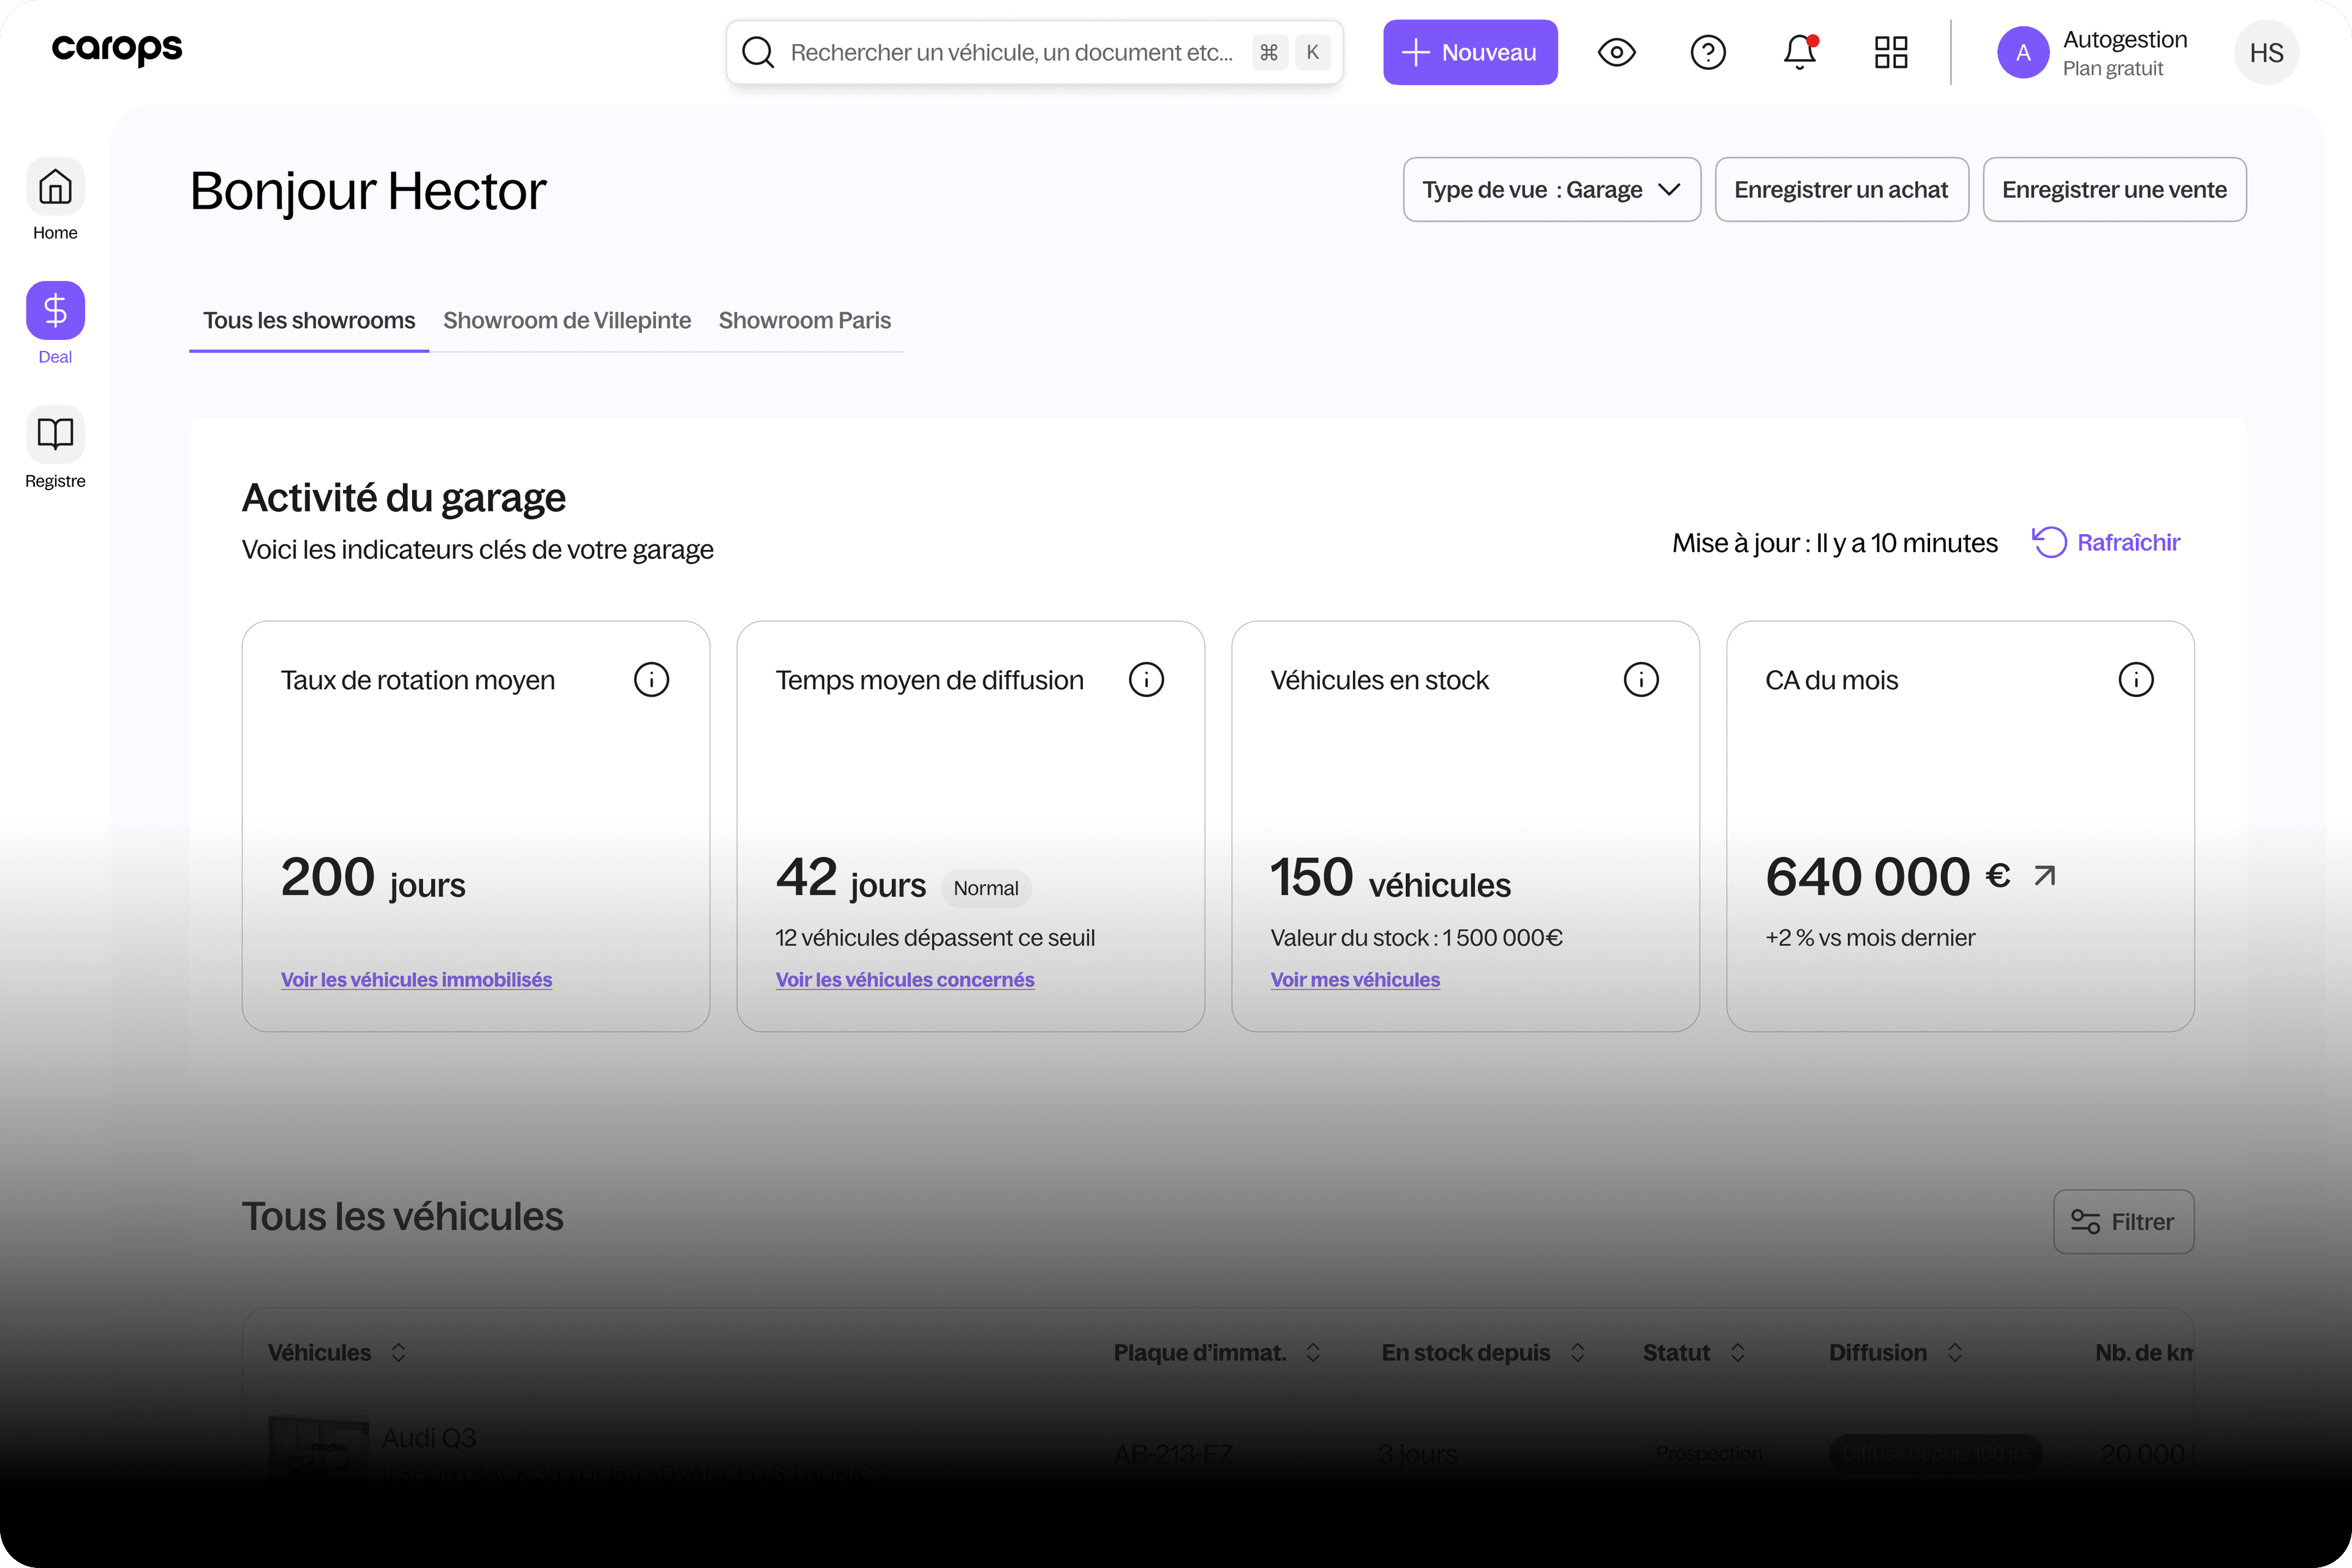Open the Autogestion Plan gratuit account label

click(2124, 52)
